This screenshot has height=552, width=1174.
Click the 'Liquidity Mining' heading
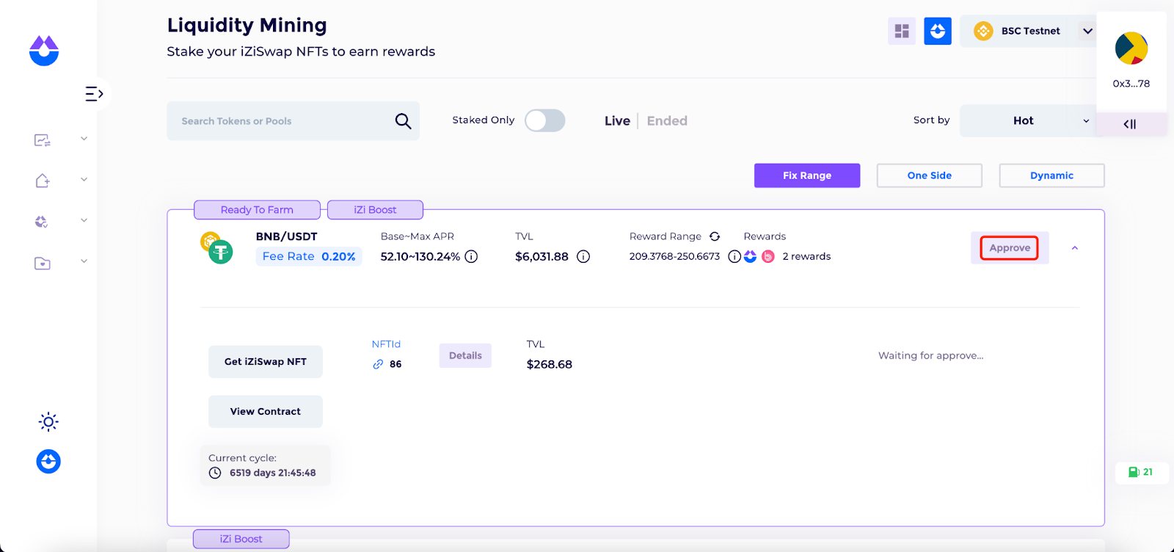tap(247, 25)
